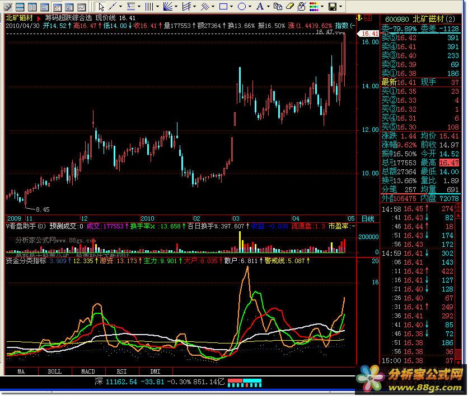Switch to the MACD indicator tab

click(x=88, y=371)
